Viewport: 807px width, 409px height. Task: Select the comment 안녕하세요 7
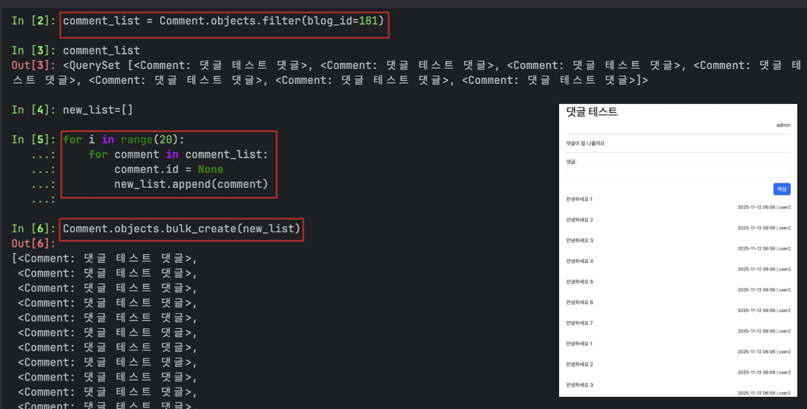(579, 323)
